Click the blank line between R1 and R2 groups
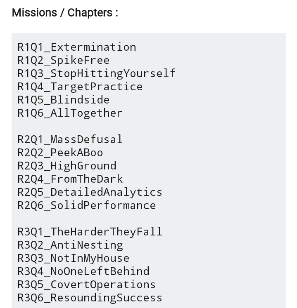 (x=149, y=126)
